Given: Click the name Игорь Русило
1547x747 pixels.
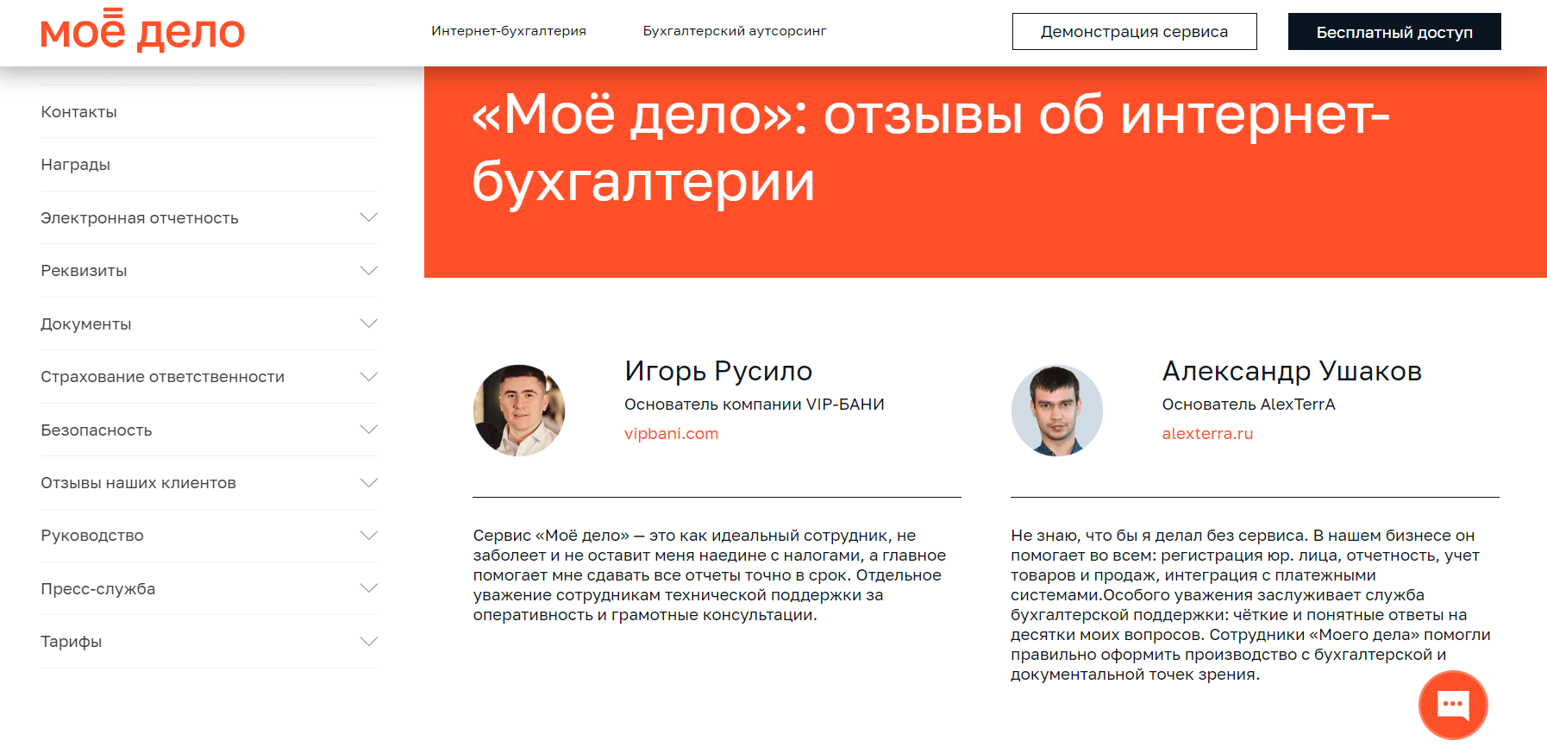Looking at the screenshot, I should tap(718, 371).
